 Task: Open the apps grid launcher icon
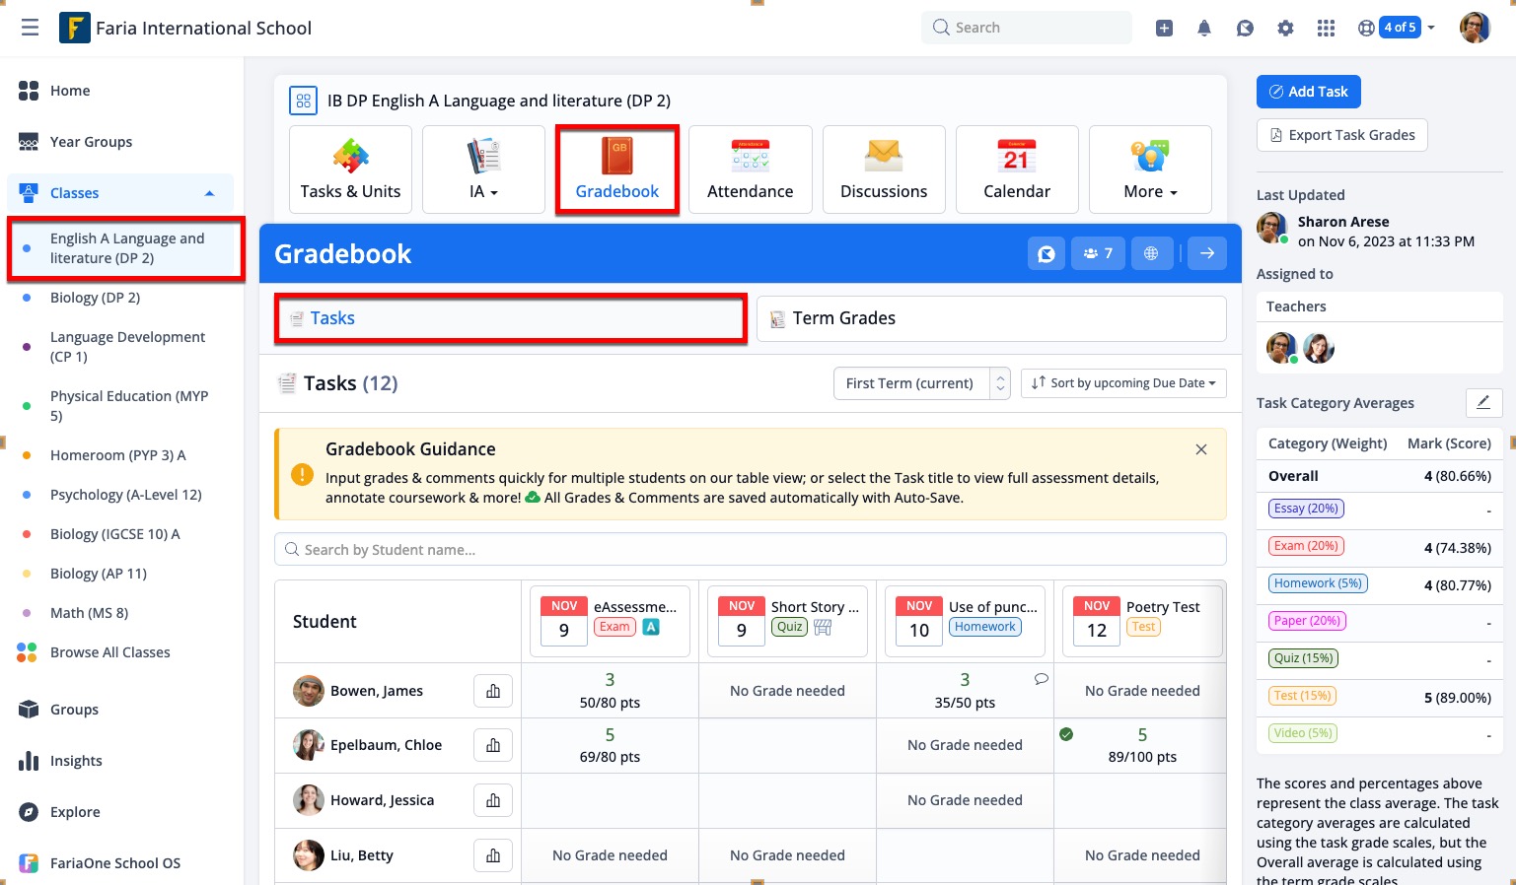pyautogui.click(x=1326, y=29)
